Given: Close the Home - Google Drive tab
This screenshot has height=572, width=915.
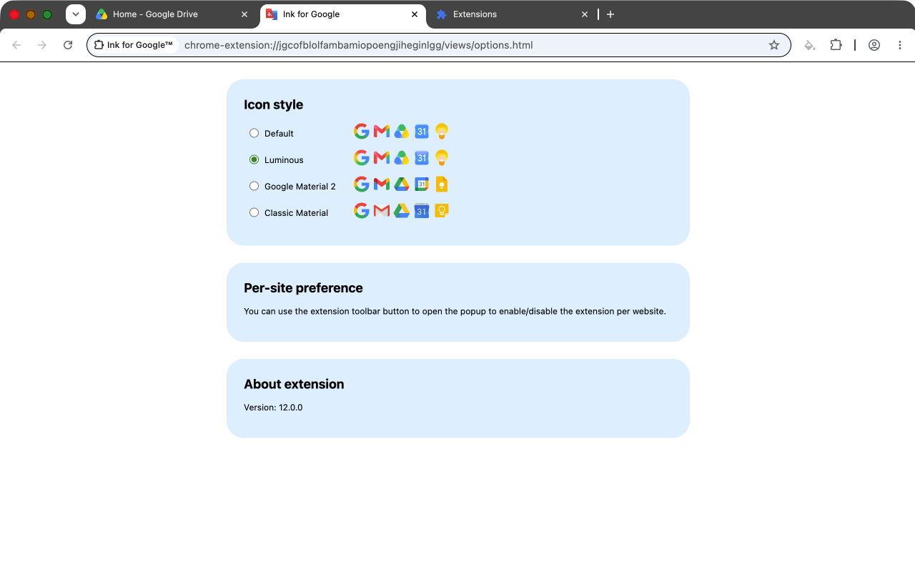Looking at the screenshot, I should tap(244, 14).
